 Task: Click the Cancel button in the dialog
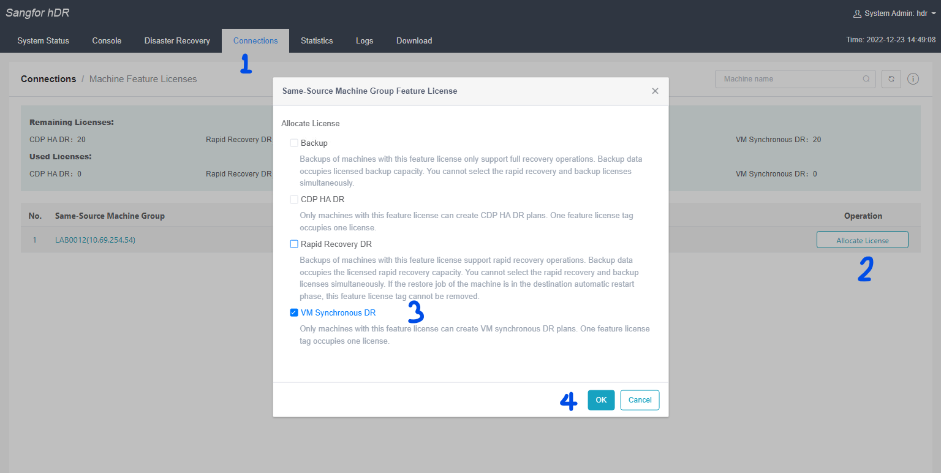pos(640,400)
